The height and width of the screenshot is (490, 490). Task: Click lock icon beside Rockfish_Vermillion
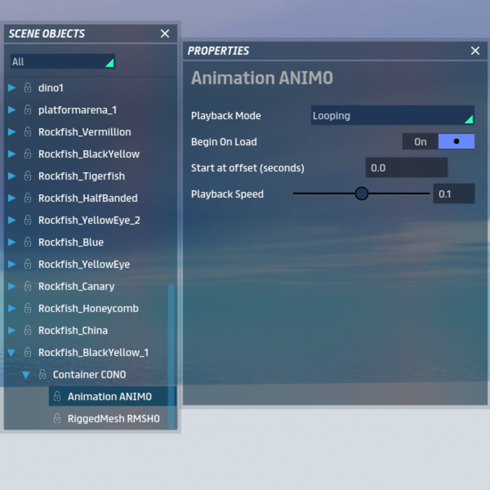click(28, 132)
